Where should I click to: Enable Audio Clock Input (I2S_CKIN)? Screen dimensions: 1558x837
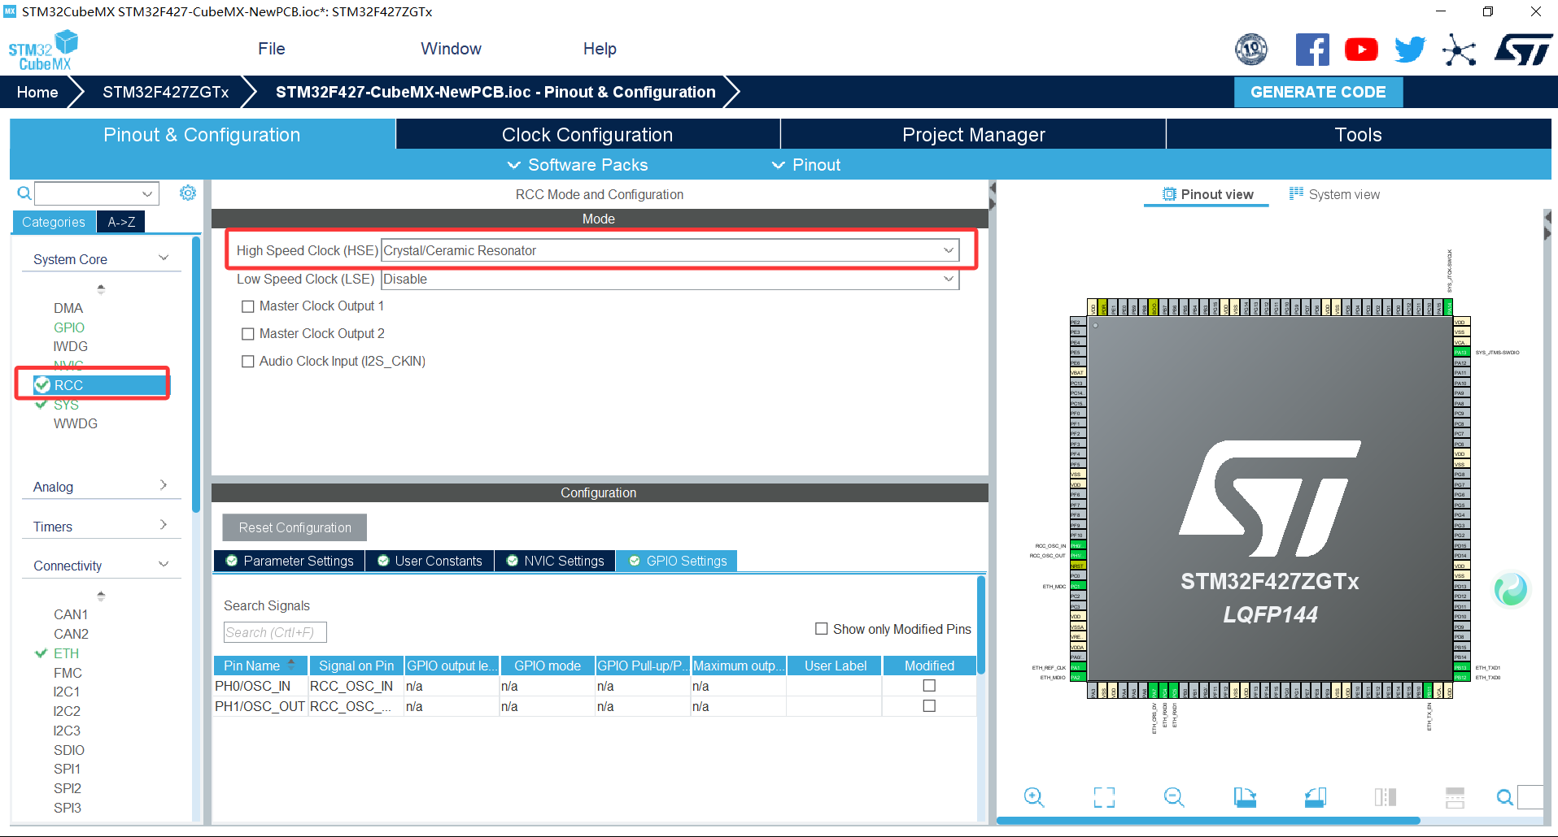coord(248,361)
